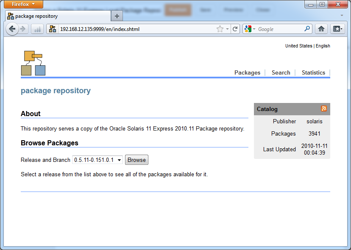This screenshot has height=250, width=351.
Task: Click the last updated date 2010-11-11
Action: 314,146
